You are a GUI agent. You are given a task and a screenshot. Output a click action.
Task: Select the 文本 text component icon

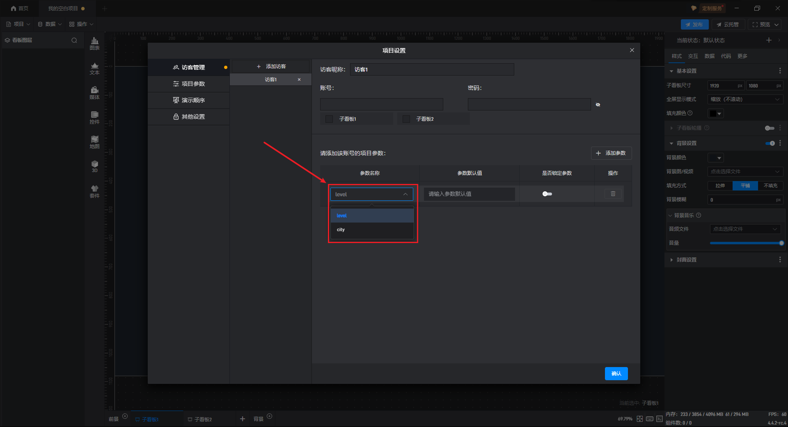coord(94,68)
